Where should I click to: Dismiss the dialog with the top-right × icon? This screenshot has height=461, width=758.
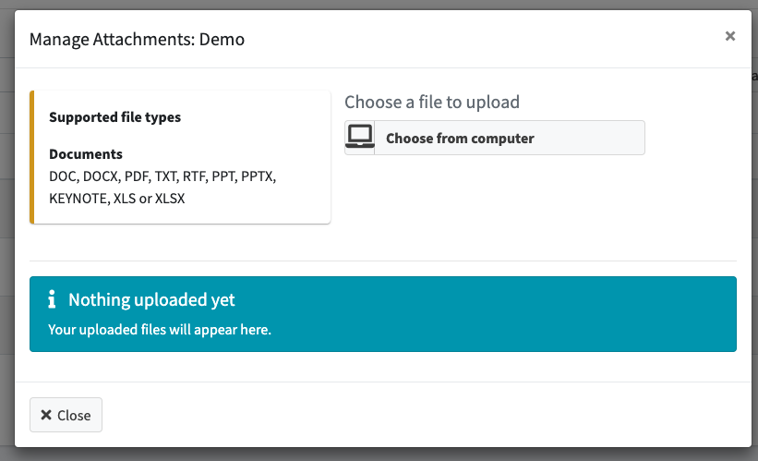(x=729, y=36)
